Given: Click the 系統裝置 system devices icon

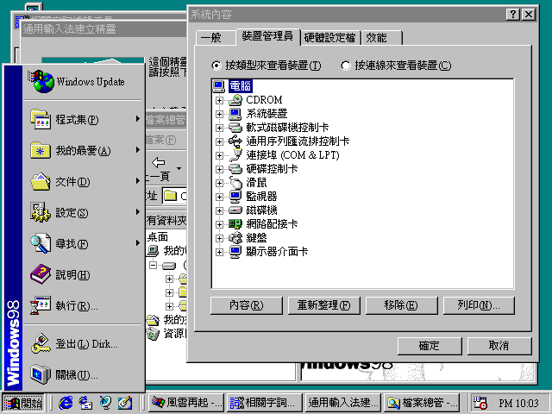Looking at the screenshot, I should [235, 114].
